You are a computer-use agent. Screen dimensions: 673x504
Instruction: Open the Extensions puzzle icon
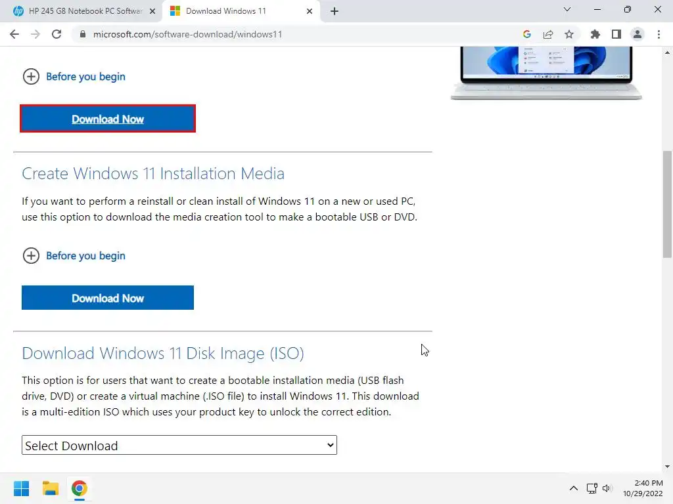[595, 34]
